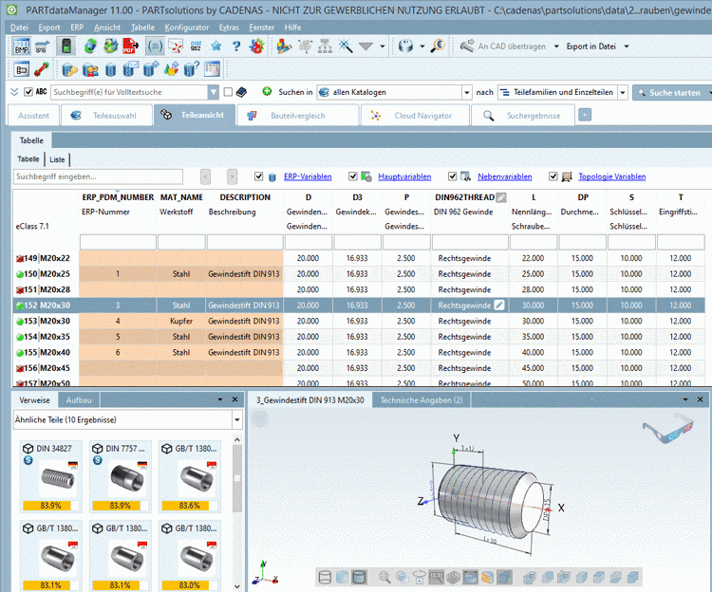Click the euro magnifier price search icon

(x=438, y=46)
